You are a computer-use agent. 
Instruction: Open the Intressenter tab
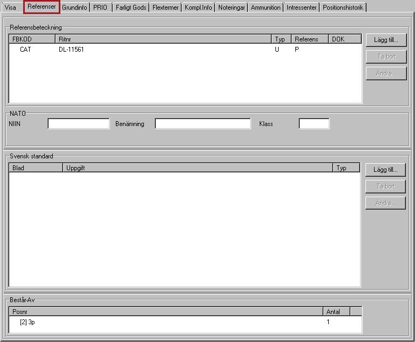(302, 8)
